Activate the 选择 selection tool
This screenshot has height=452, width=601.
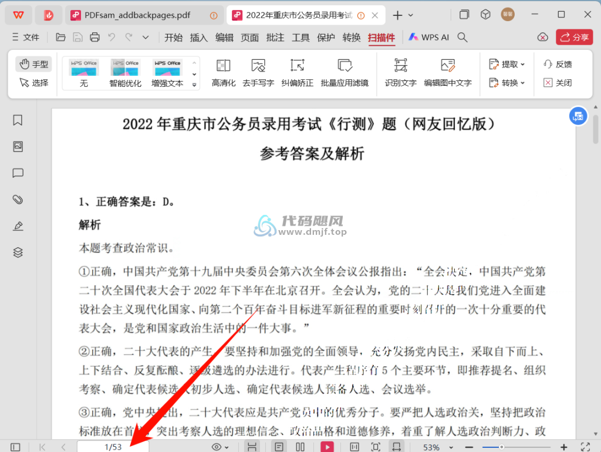click(x=33, y=83)
